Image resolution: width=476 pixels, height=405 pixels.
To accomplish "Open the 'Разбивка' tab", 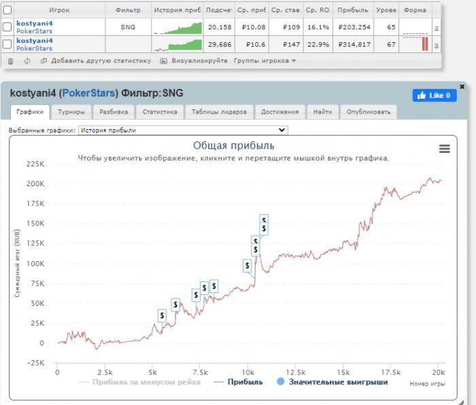I will coord(114,112).
